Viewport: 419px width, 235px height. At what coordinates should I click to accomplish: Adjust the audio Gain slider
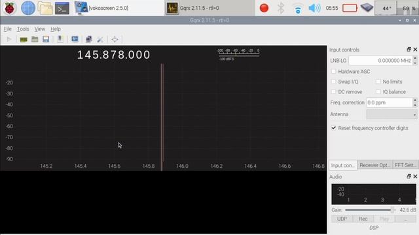370,210
